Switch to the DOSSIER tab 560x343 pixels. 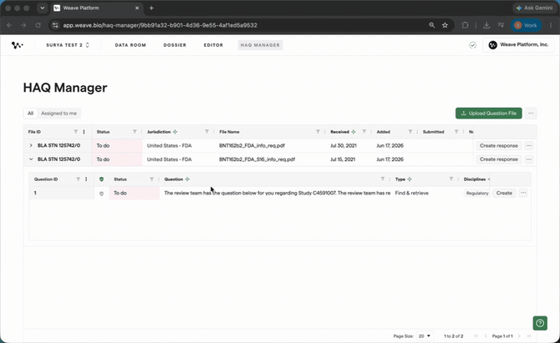tap(175, 45)
